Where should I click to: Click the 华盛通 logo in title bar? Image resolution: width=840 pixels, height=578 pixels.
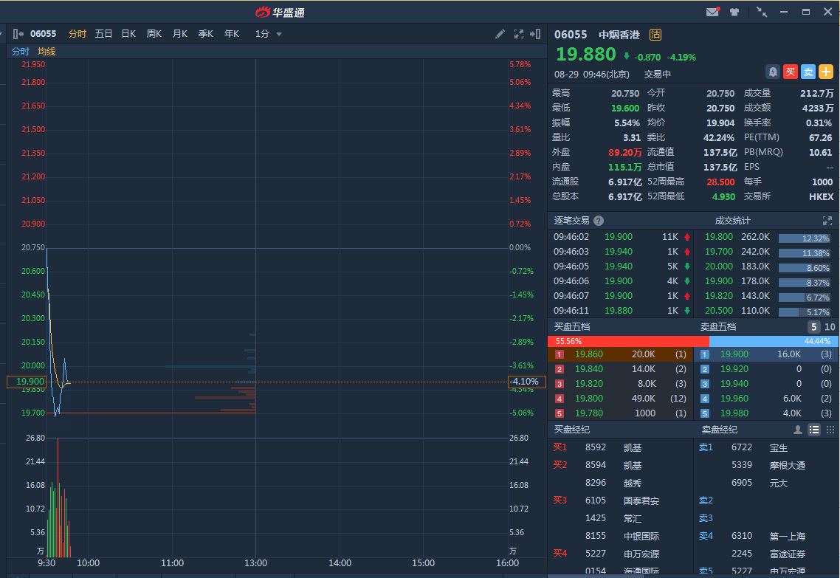click(x=280, y=12)
